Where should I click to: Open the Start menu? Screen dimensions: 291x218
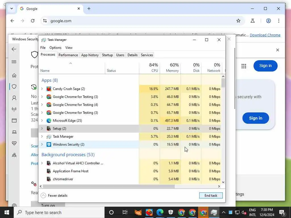click(7, 212)
